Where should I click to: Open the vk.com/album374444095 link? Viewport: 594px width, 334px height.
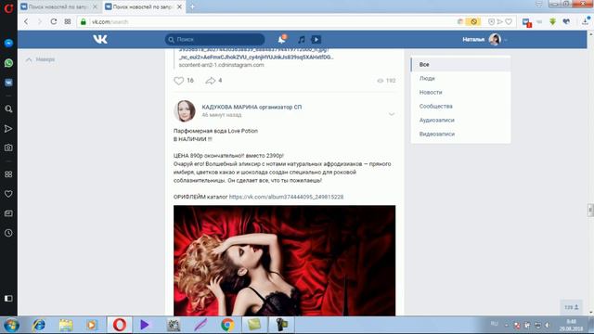(286, 197)
